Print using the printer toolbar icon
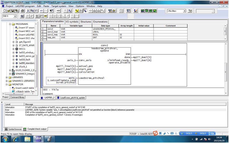This screenshot has height=143, width=229. (x=22, y=11)
